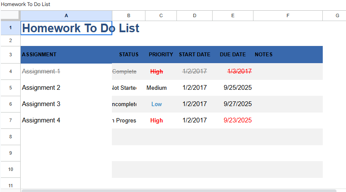Select the Medium priority cell

[x=157, y=88]
